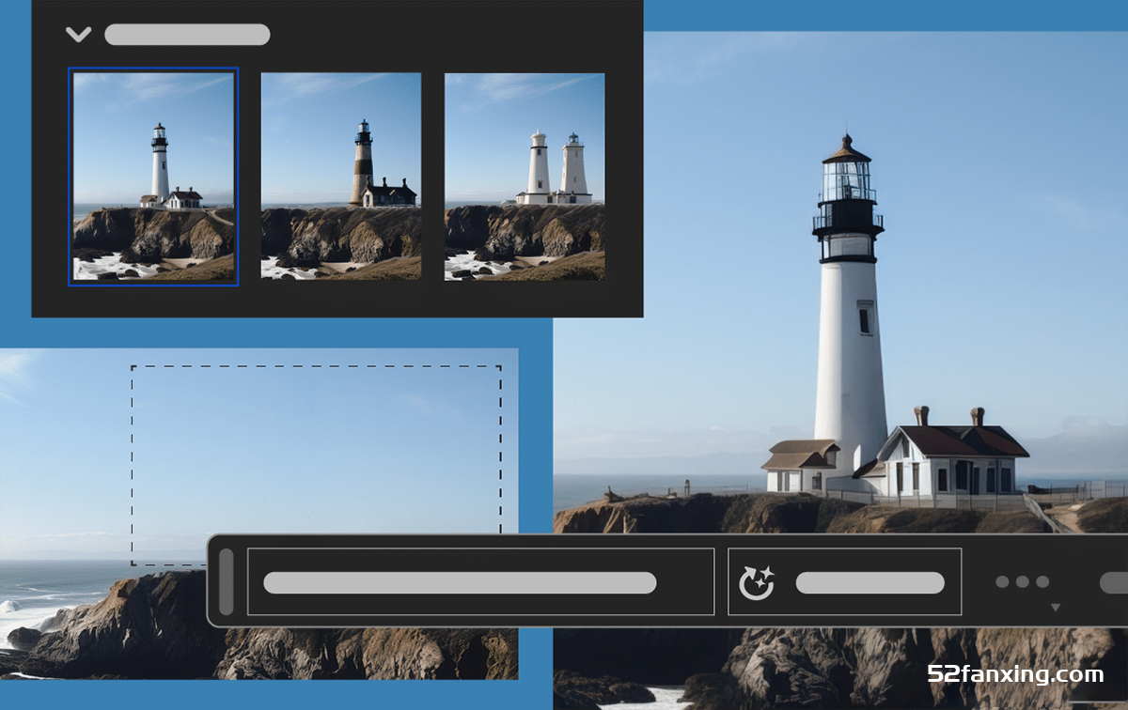
Task: Select the striped lighthouse variation thumbnail
Action: pos(341,177)
